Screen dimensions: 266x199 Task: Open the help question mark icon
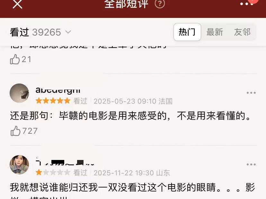coord(160,4)
